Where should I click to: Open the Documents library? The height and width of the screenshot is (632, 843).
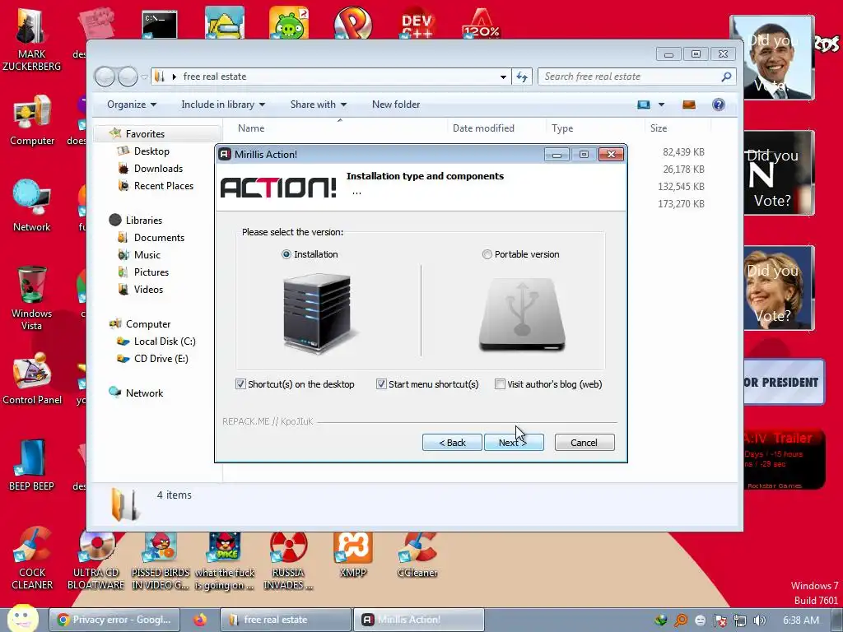click(x=159, y=238)
